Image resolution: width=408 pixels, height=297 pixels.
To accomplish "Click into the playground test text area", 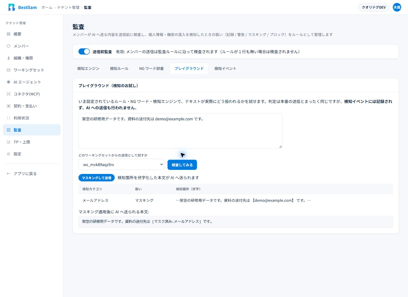I will (180, 131).
